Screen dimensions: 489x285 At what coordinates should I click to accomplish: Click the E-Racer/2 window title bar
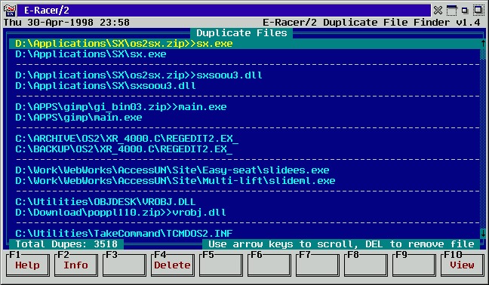pyautogui.click(x=223, y=11)
